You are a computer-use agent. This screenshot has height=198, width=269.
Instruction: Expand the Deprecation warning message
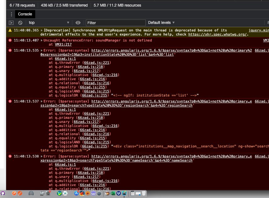coord(42,30)
